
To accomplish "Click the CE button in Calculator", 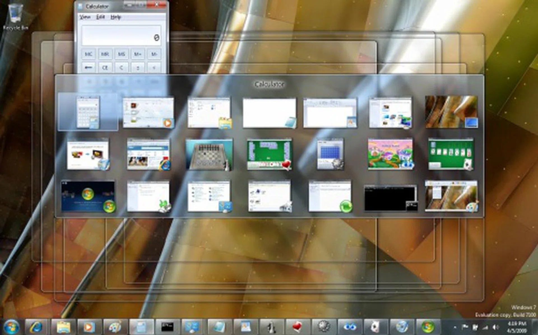I will tap(105, 68).
